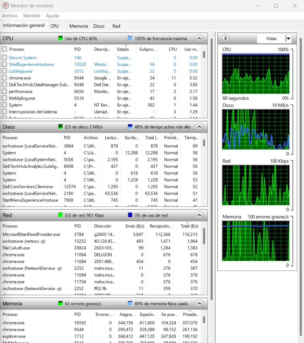Click the Memoria section scrollbar thumb
The width and height of the screenshot is (304, 343).
pos(204,320)
